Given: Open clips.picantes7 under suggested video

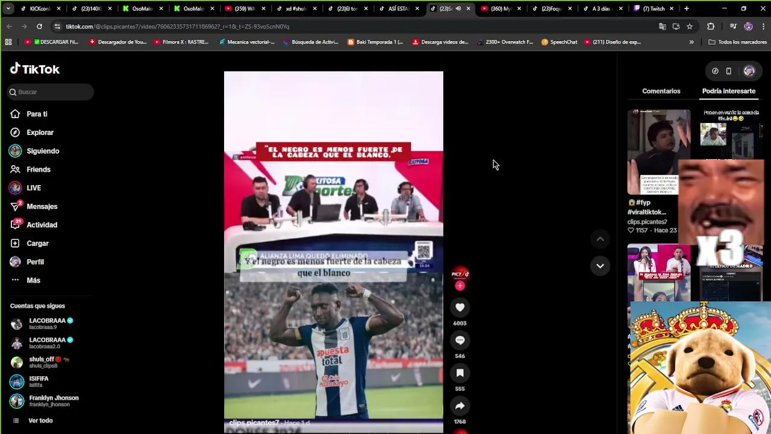Looking at the screenshot, I should [x=647, y=222].
